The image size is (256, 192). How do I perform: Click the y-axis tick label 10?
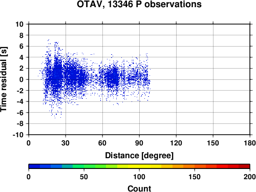pos(19,24)
